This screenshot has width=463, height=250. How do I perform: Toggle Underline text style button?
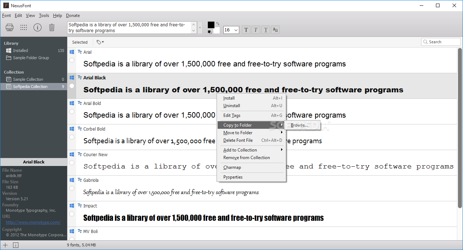tap(266, 30)
